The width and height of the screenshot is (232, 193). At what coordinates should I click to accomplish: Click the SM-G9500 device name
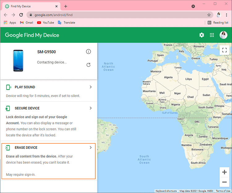pos(46,52)
